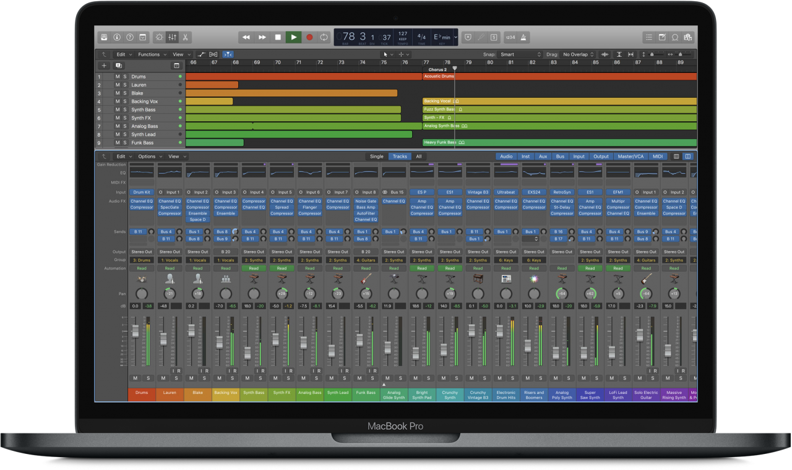The height and width of the screenshot is (470, 792).
Task: Adjust the Lauren channel pan knob
Action: pyautogui.click(x=170, y=294)
